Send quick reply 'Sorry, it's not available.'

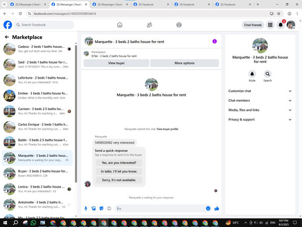point(119,180)
